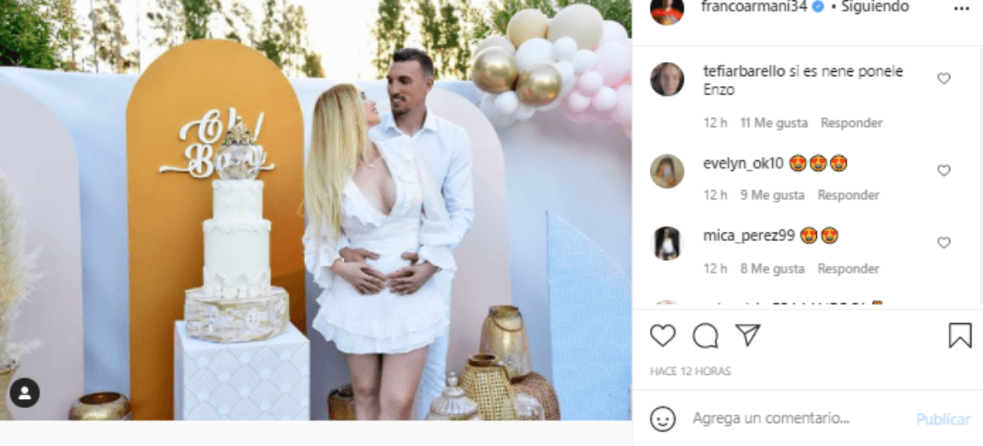Image resolution: width=983 pixels, height=446 pixels.
Task: Like mica_perez99's comment heart
Action: [943, 243]
